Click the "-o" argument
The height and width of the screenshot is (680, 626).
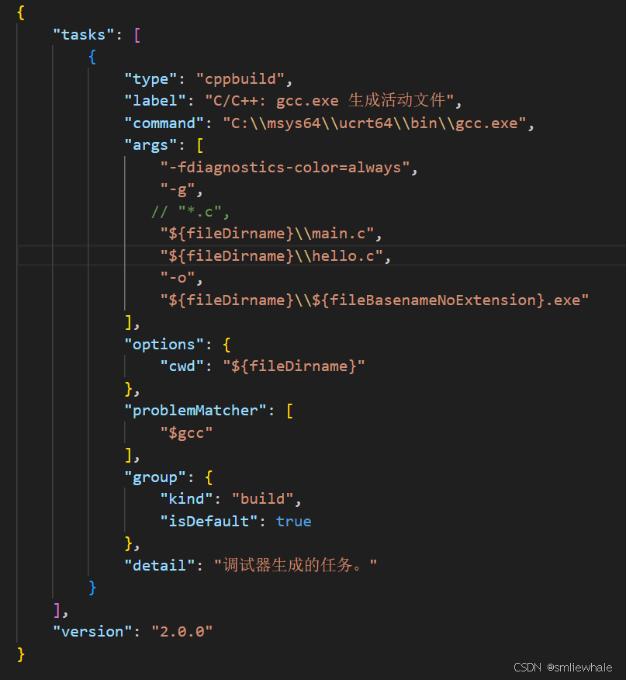pyautogui.click(x=178, y=278)
